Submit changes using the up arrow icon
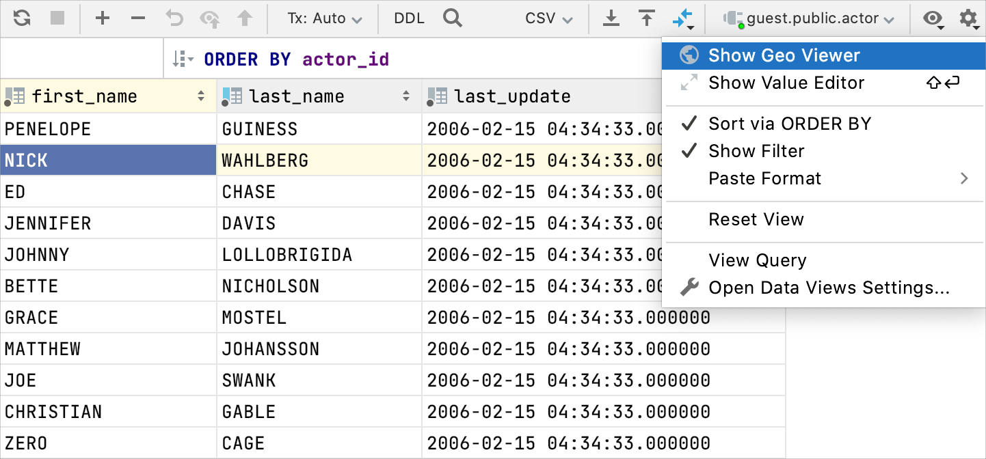This screenshot has width=986, height=459. point(245,18)
